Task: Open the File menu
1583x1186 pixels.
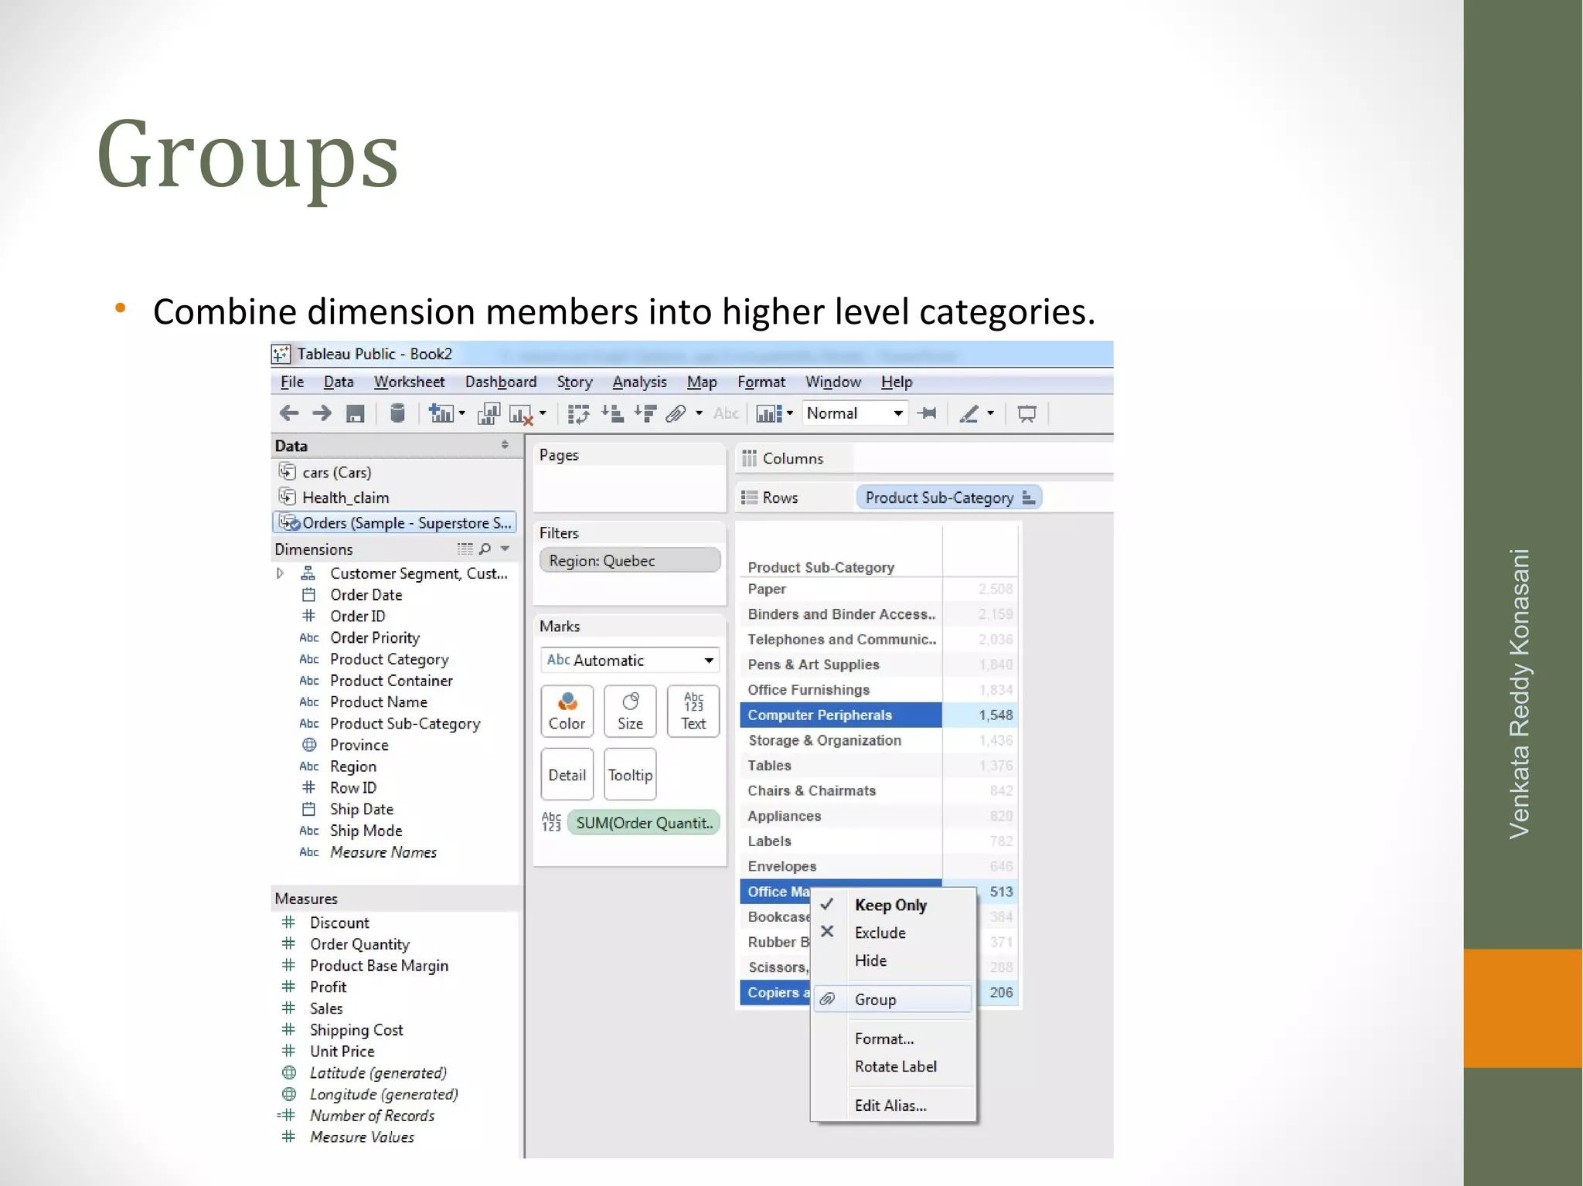Action: click(292, 382)
